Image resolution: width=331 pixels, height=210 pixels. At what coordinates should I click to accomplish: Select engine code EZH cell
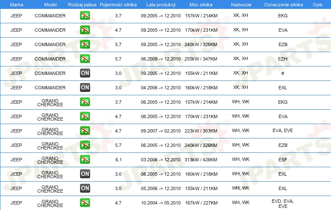click(283, 59)
